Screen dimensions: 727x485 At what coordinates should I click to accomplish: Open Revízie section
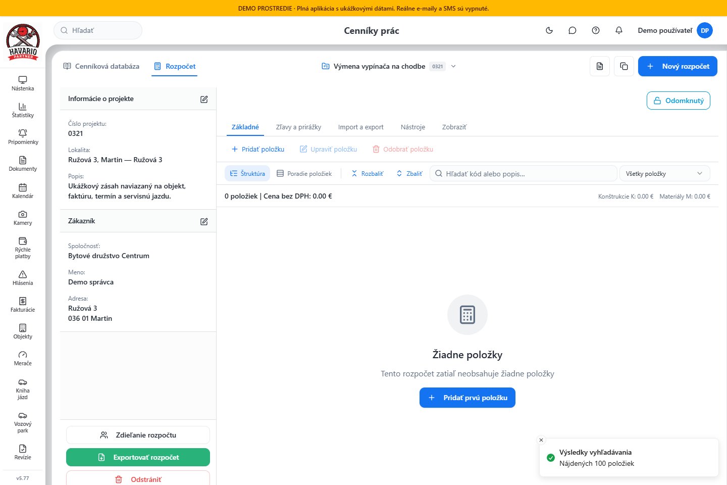(23, 452)
